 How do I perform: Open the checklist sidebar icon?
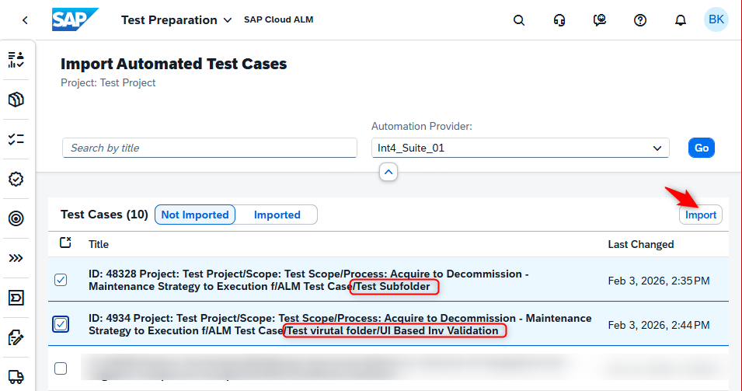click(16, 139)
